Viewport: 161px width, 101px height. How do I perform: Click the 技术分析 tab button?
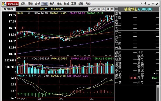tap(9, 9)
